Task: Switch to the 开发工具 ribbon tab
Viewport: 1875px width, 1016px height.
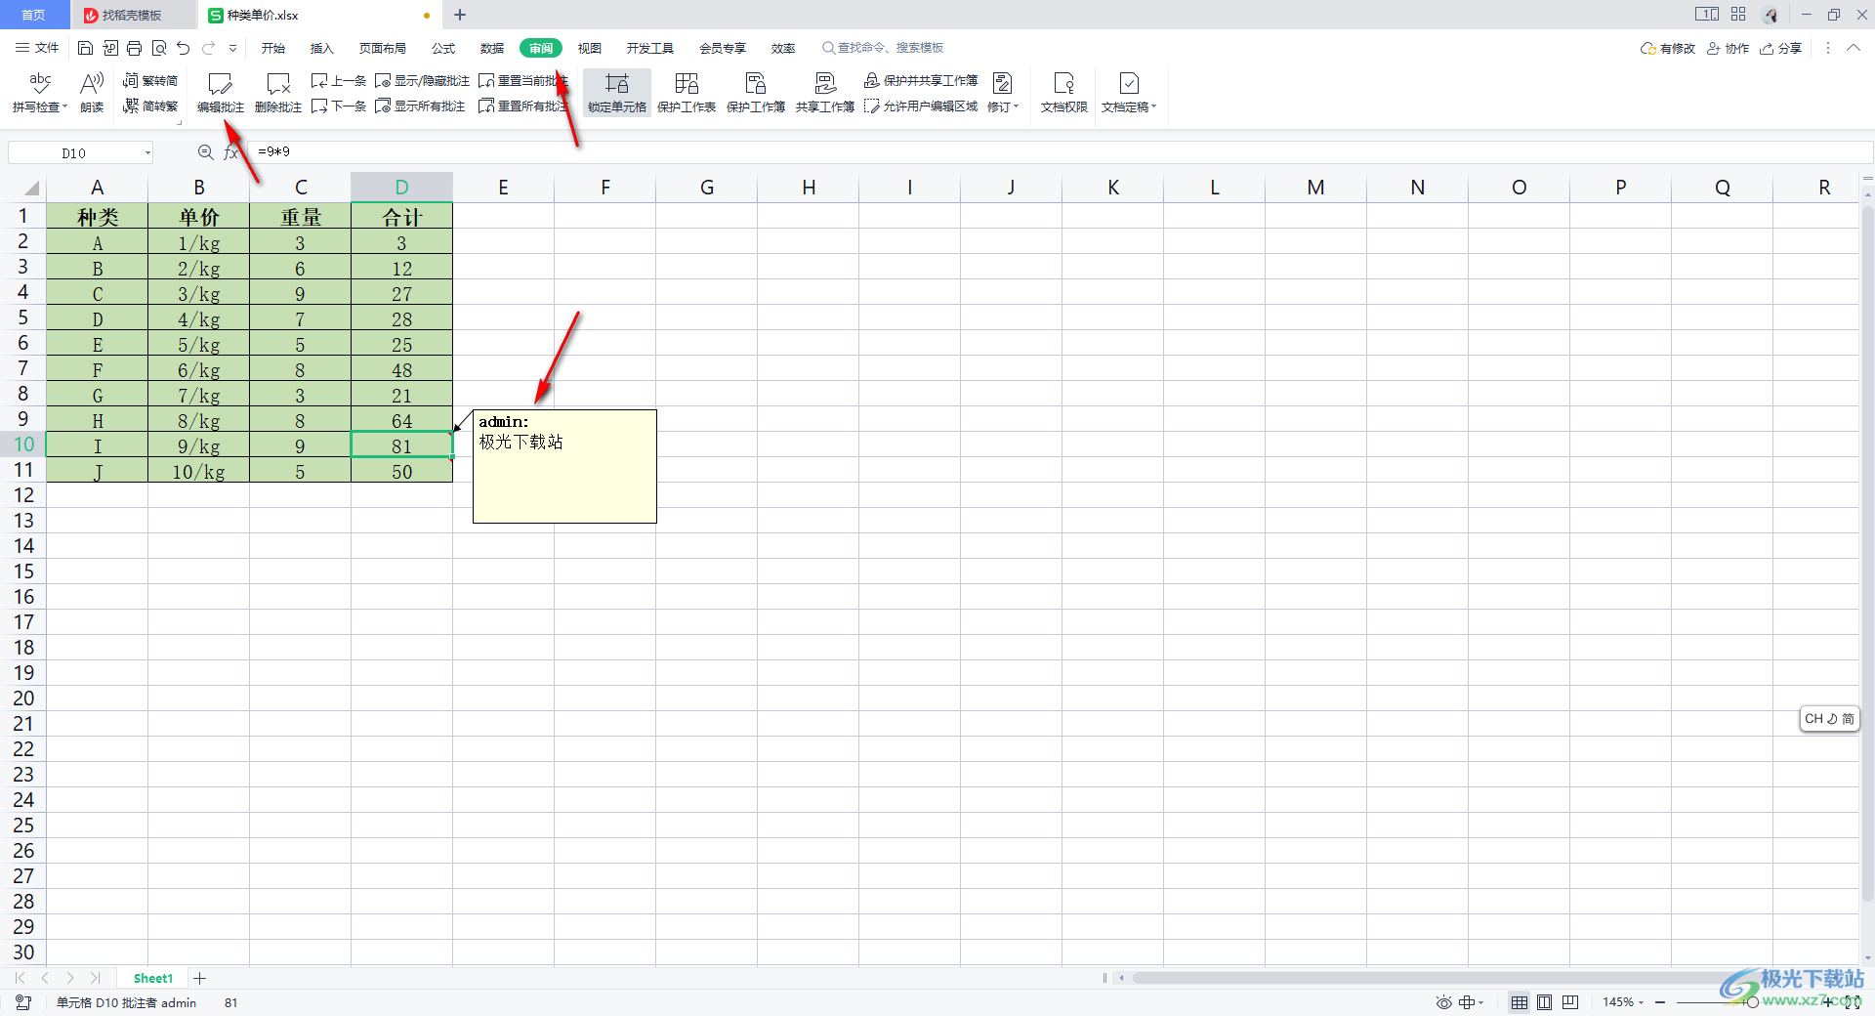Action: coord(650,48)
